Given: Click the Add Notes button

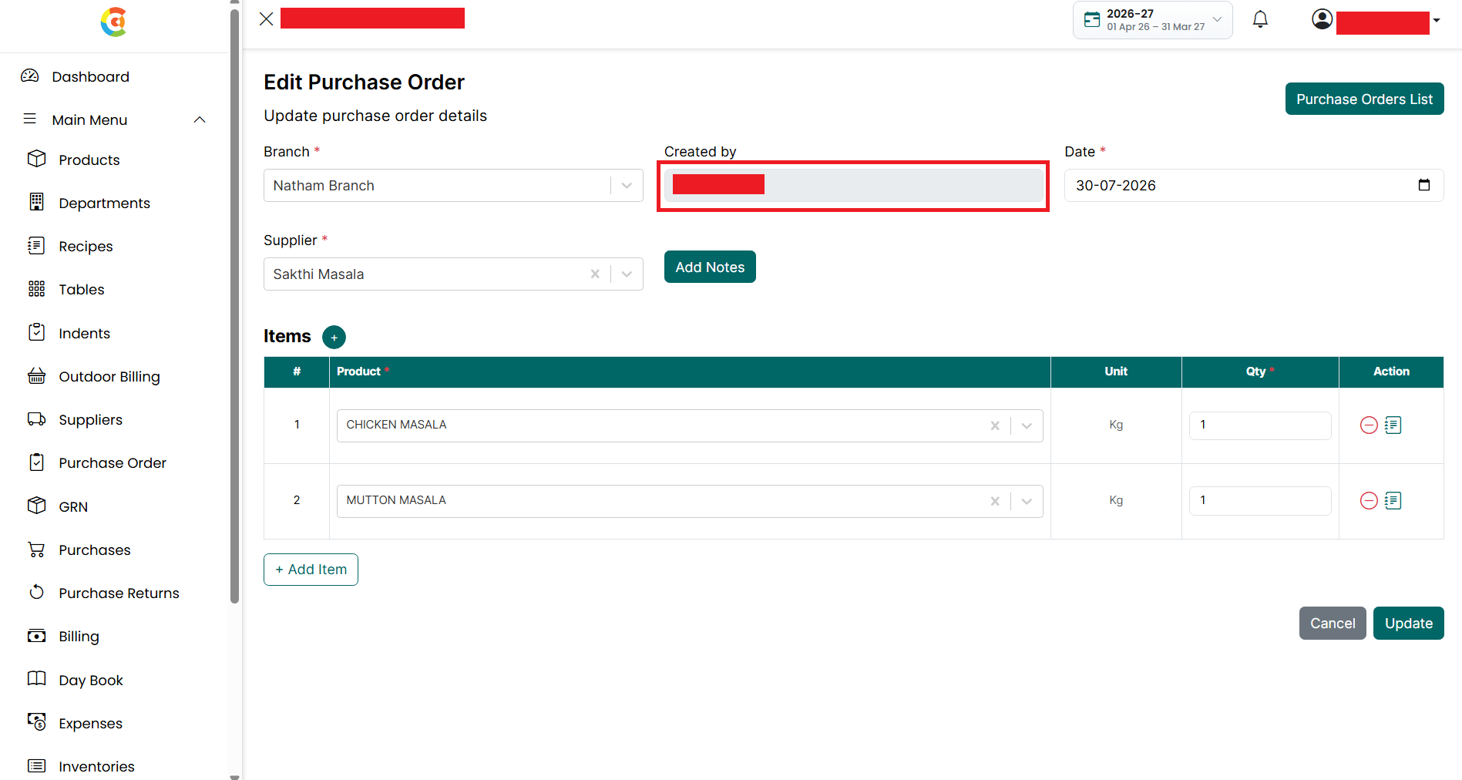Looking at the screenshot, I should pyautogui.click(x=710, y=267).
